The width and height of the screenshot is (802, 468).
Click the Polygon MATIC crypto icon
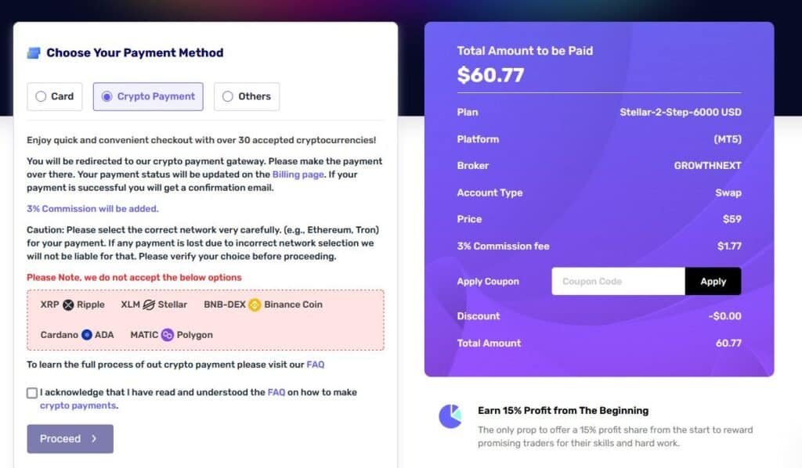click(x=168, y=335)
